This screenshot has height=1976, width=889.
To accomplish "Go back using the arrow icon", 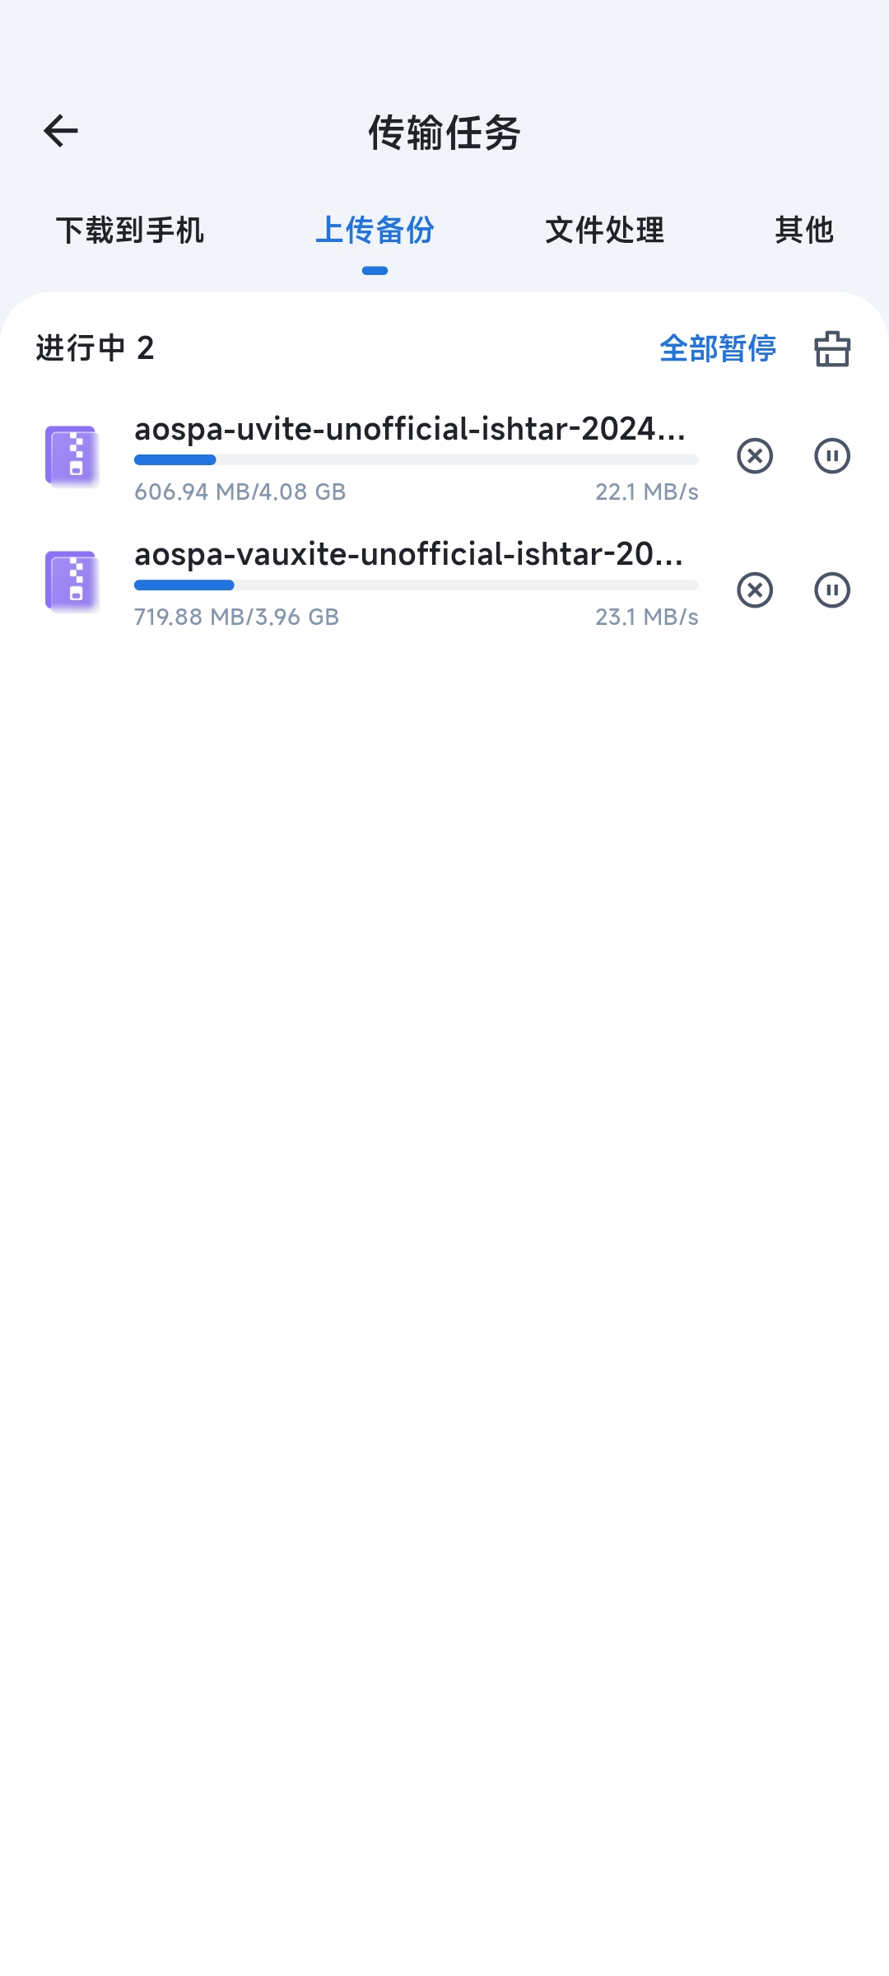I will 60,131.
